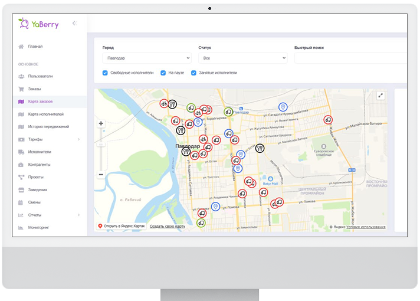The image size is (420, 301).
Task: Click the map zoom slider track
Action: point(101,148)
